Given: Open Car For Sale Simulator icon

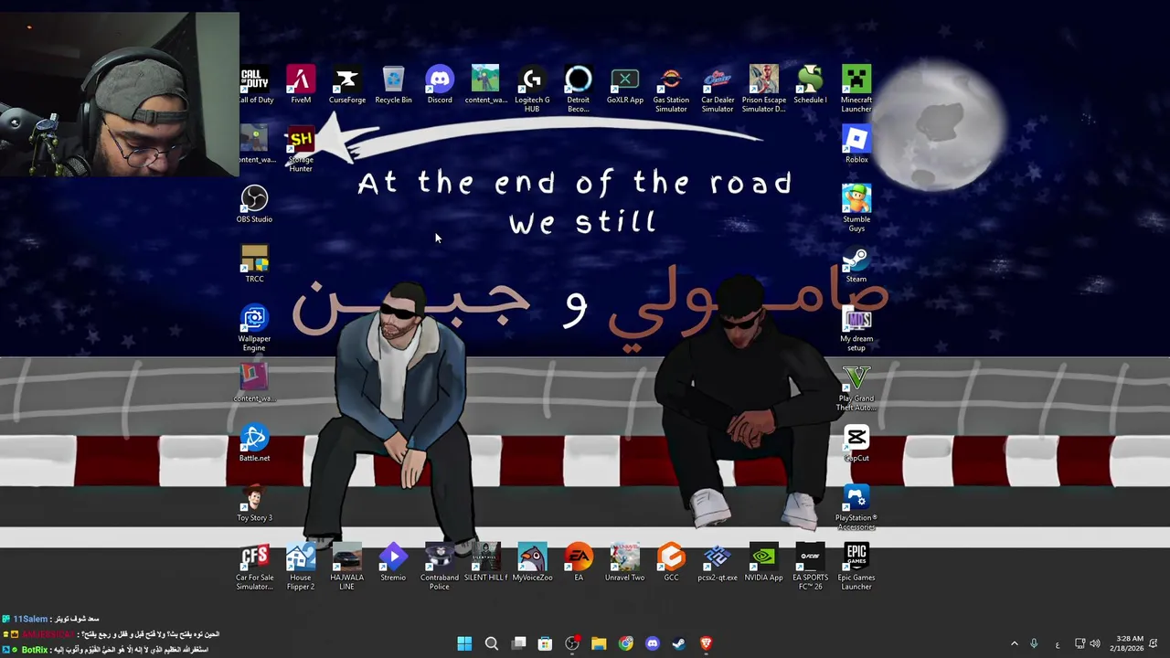Looking at the screenshot, I should [254, 566].
